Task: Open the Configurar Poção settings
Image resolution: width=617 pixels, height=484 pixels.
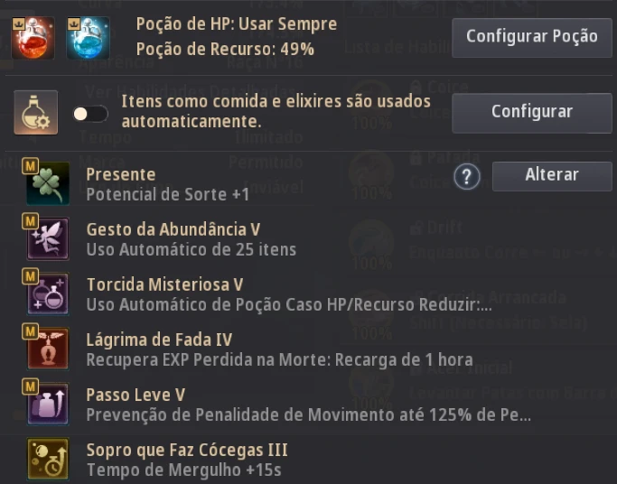Action: (532, 38)
